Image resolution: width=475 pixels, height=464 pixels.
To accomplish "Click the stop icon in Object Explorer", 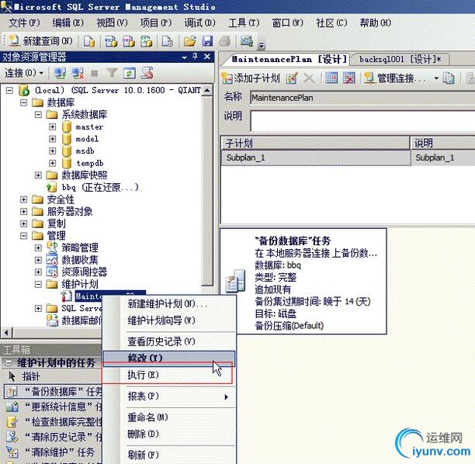I will pyautogui.click(x=95, y=73).
